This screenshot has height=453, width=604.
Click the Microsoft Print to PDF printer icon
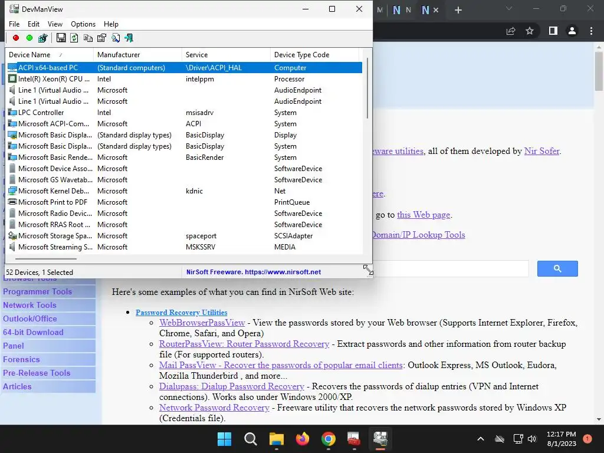pos(12,202)
